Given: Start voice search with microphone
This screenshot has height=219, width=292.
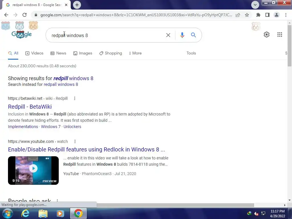Looking at the screenshot, I should (x=182, y=35).
